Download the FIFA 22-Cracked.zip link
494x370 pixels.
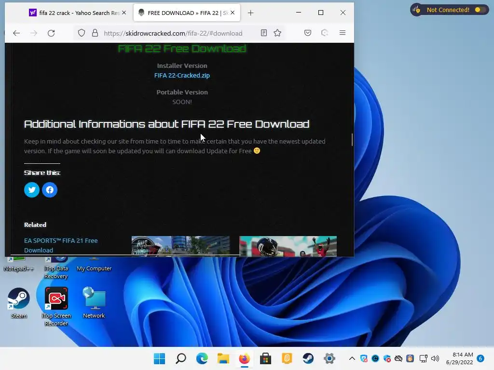182,76
